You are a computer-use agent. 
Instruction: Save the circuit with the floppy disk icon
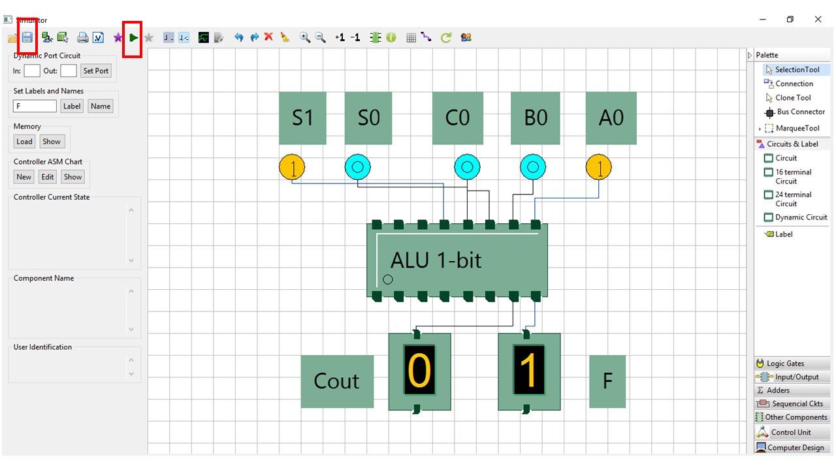[x=27, y=37]
